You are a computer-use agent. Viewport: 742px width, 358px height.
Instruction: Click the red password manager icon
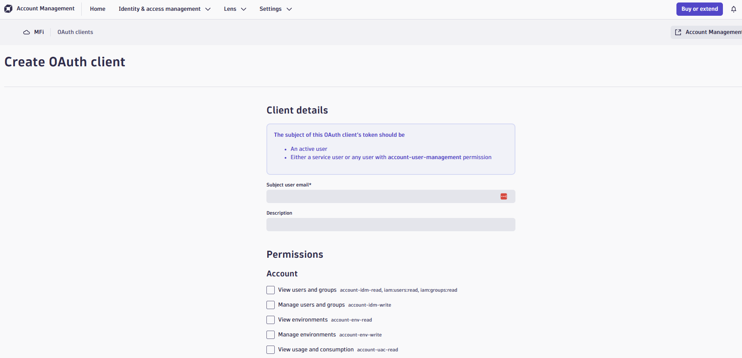point(504,196)
